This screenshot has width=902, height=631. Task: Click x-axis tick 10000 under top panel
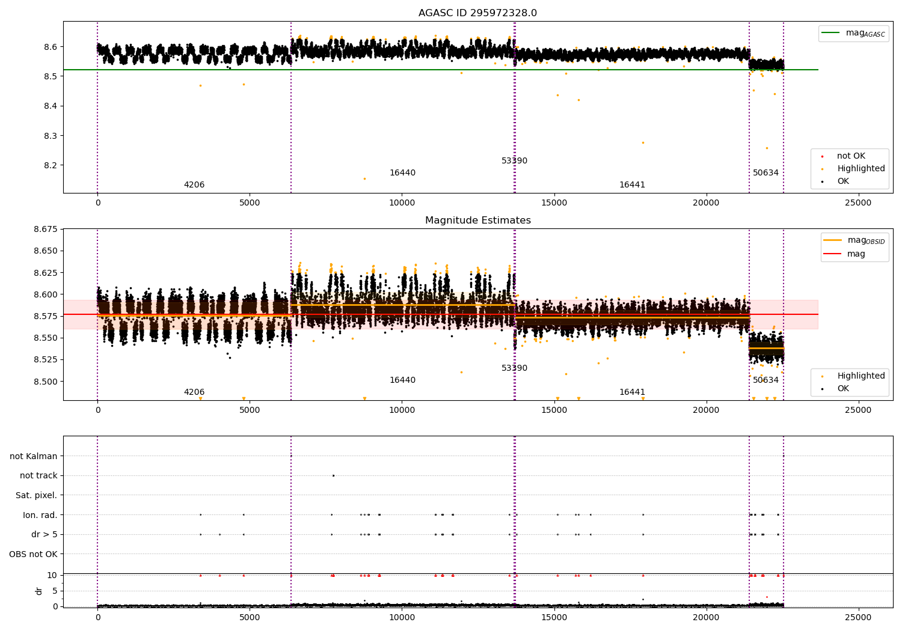[402, 203]
